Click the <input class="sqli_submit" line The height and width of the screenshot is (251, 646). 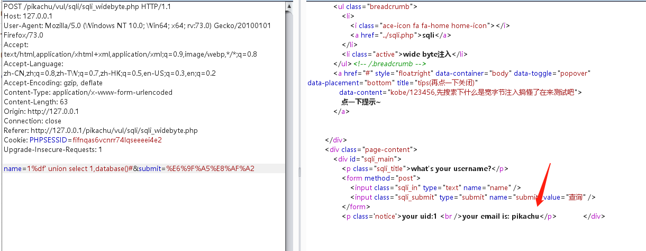pyautogui.click(x=473, y=197)
